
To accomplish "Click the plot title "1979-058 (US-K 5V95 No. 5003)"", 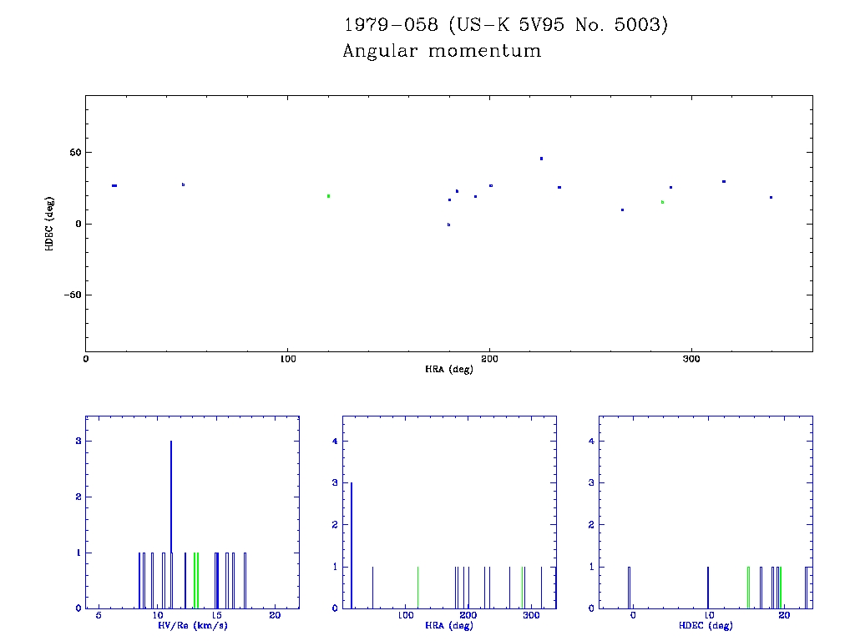I will [506, 25].
